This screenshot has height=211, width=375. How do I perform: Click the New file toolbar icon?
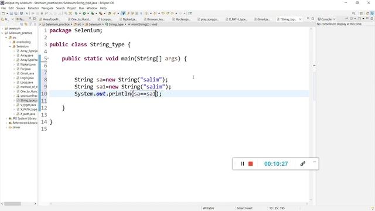click(4, 13)
